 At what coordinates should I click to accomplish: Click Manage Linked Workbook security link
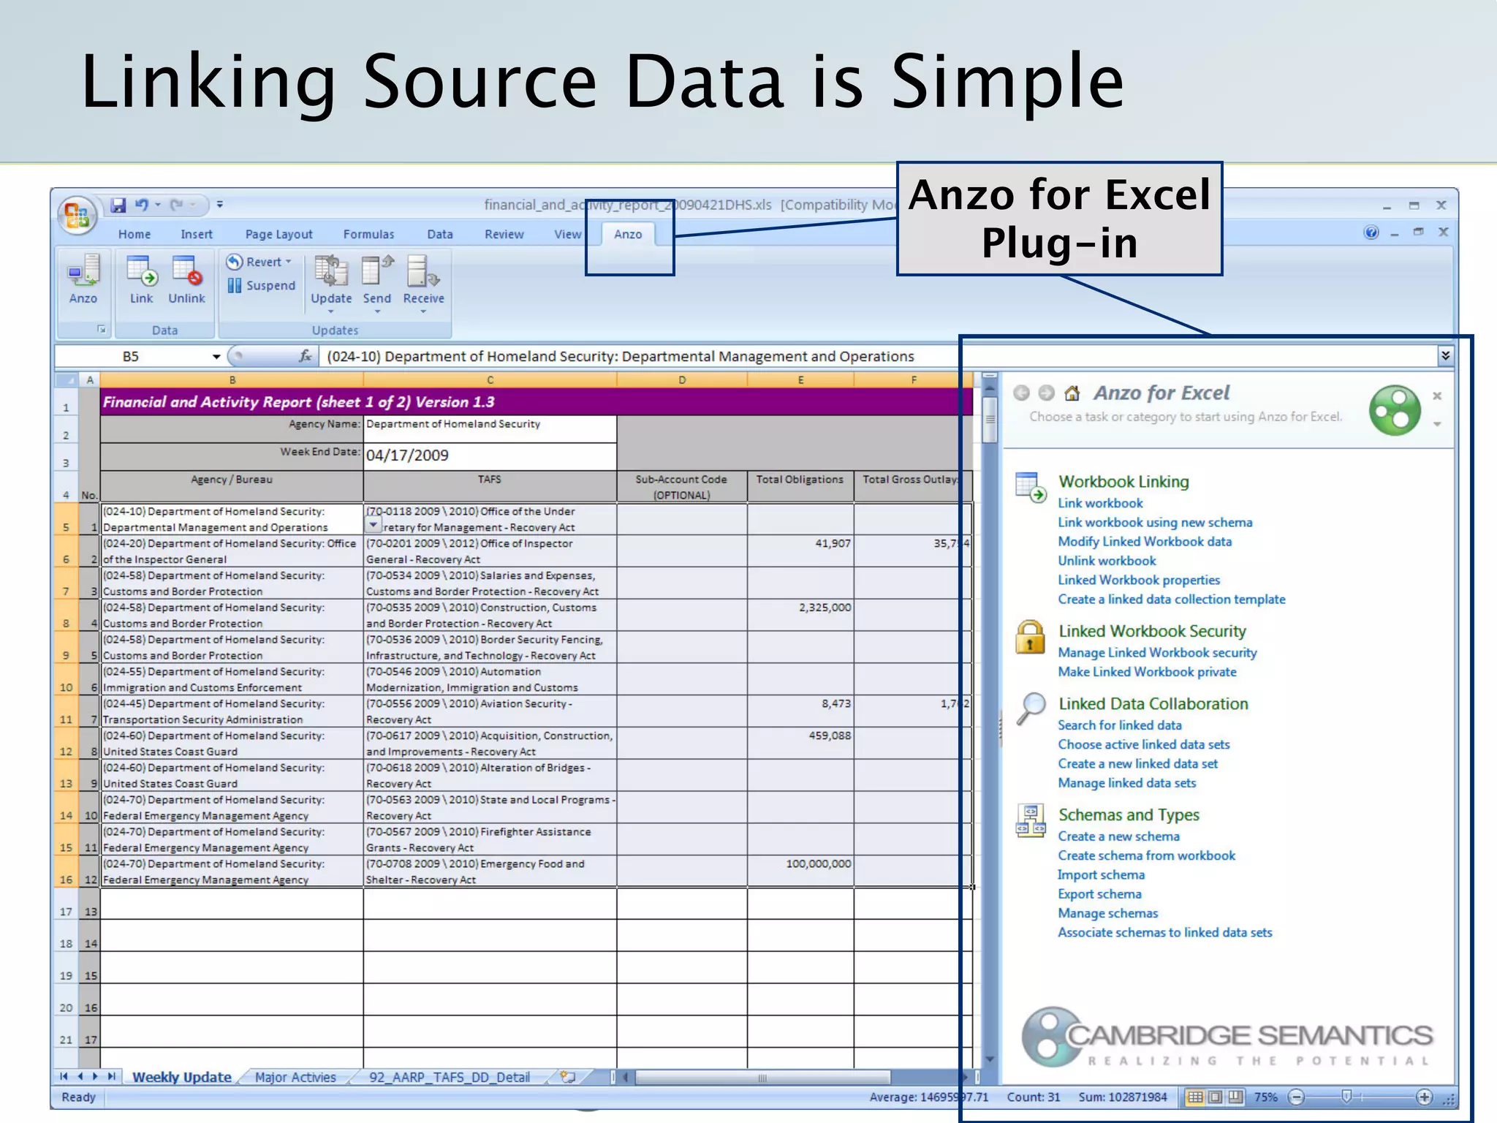[x=1157, y=652]
